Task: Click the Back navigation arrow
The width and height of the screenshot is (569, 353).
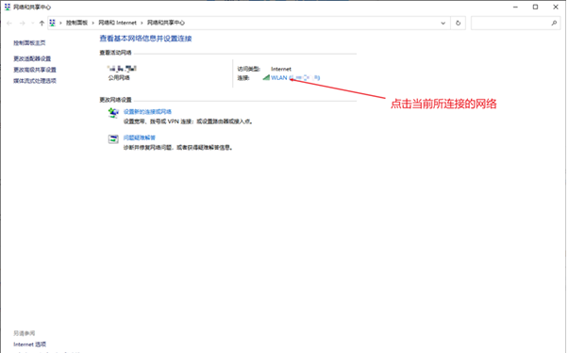Action: 9,23
